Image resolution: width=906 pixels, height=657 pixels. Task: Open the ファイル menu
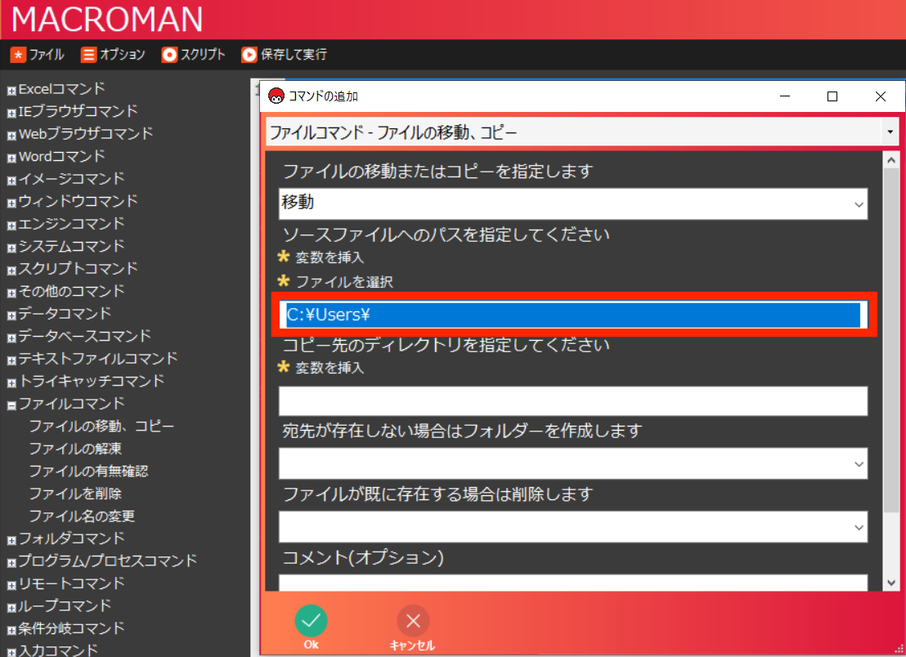pyautogui.click(x=38, y=54)
